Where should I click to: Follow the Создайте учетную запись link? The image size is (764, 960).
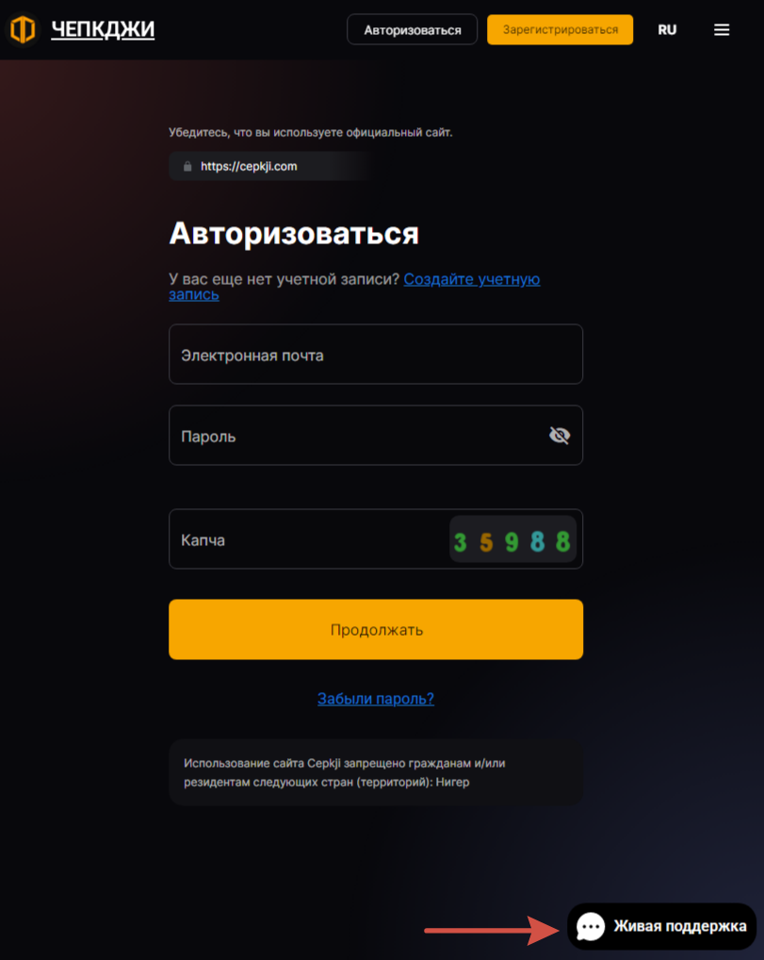click(x=354, y=287)
